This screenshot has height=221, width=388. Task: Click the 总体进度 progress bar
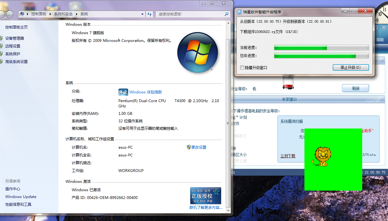click(x=322, y=56)
